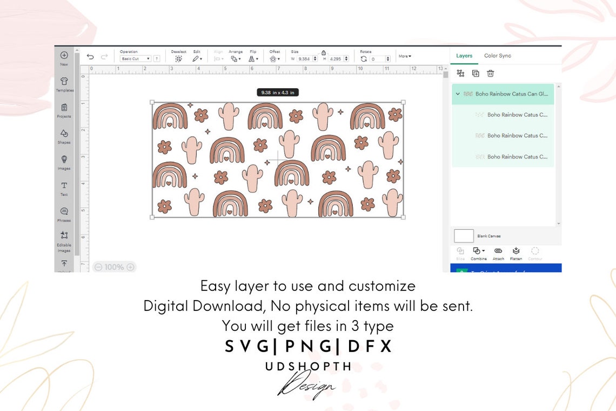Screen dimensions: 616x411
Task: Click the Group layers icon
Action: tap(460, 73)
